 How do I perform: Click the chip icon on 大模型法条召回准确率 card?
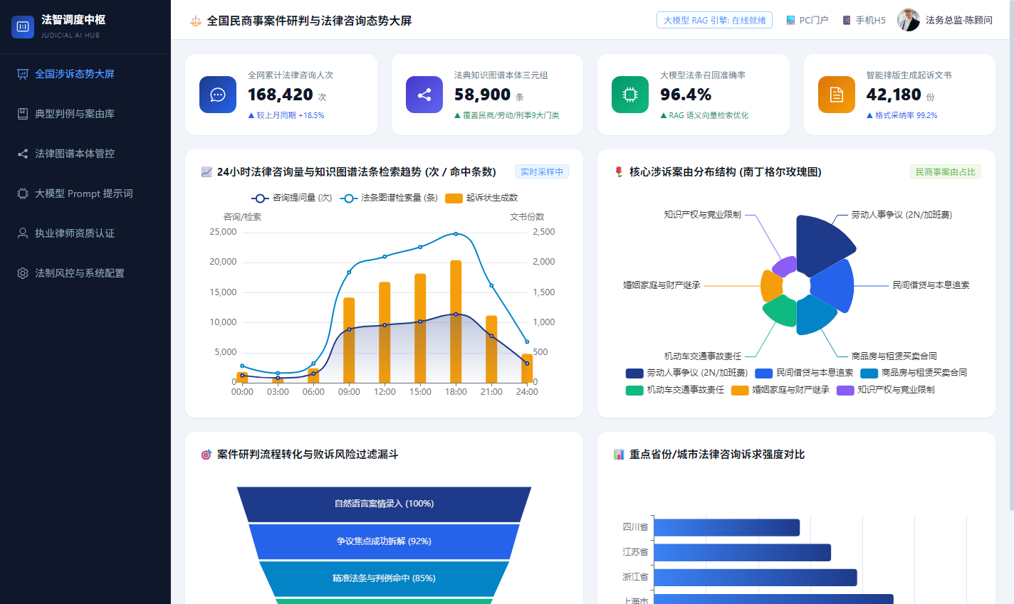click(630, 95)
